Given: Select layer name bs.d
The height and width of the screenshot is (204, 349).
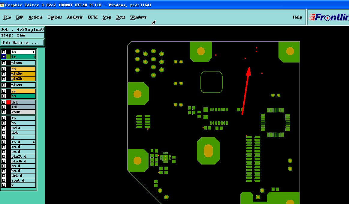Looking at the screenshot, I should [x=23, y=171].
